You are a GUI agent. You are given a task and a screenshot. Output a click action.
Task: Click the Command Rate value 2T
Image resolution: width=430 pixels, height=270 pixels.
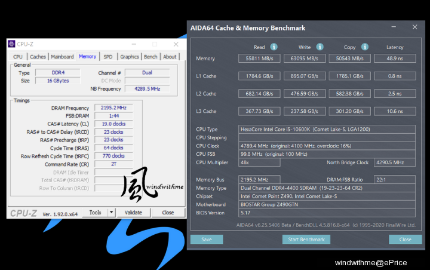(113, 164)
